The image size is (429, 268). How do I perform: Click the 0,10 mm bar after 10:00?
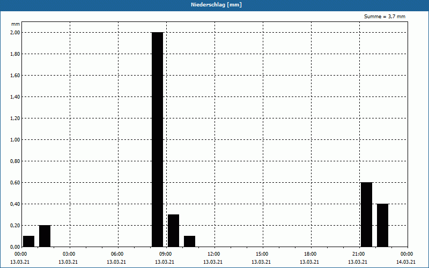(190, 241)
